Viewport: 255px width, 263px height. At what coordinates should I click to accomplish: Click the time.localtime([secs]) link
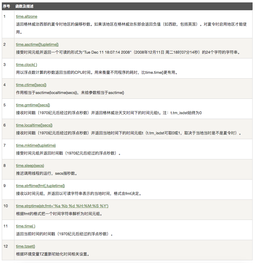(34, 125)
